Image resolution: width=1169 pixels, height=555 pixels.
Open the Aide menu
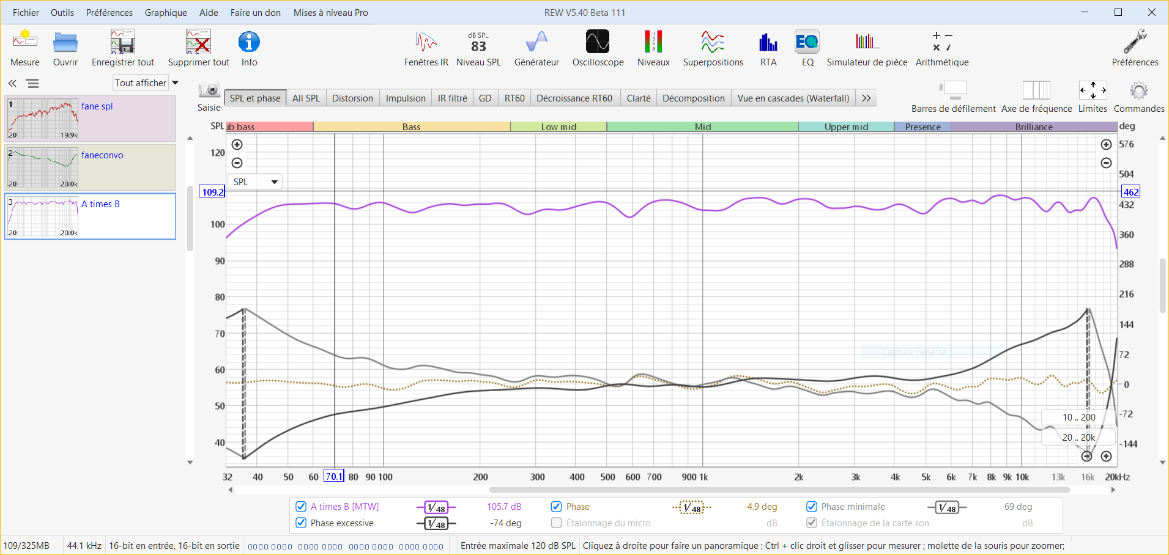[209, 12]
